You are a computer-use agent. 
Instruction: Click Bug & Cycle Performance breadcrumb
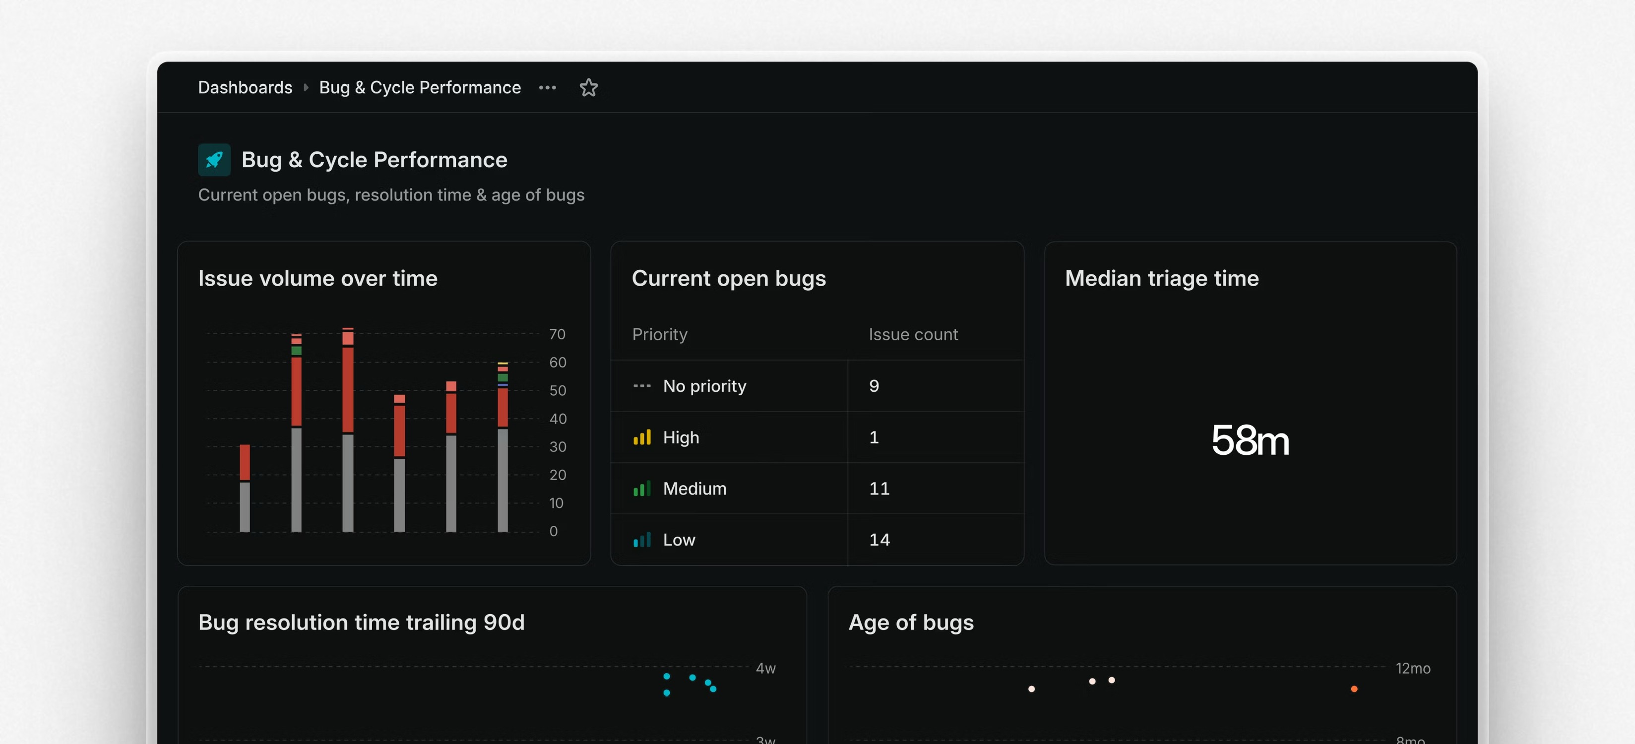click(420, 88)
